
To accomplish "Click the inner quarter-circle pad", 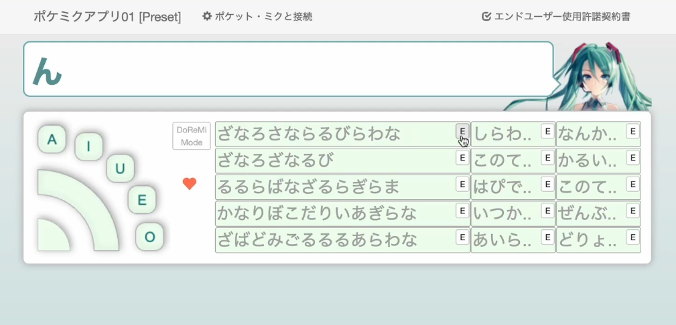I will click(x=51, y=236).
